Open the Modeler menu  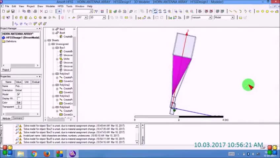(x=51, y=6)
